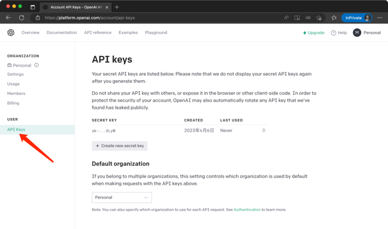Image resolution: width=388 pixels, height=229 pixels.
Task: Open the browser more options menu
Action: pos(379,18)
